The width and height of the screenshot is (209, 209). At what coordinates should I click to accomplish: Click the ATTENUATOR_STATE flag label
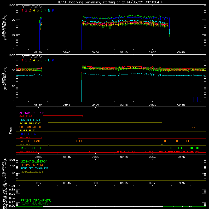32,113
